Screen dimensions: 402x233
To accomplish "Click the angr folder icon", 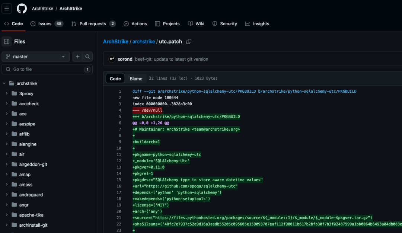I will click(15, 205).
